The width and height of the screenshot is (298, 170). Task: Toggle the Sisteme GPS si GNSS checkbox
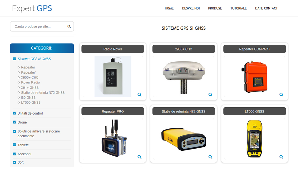tap(14, 59)
